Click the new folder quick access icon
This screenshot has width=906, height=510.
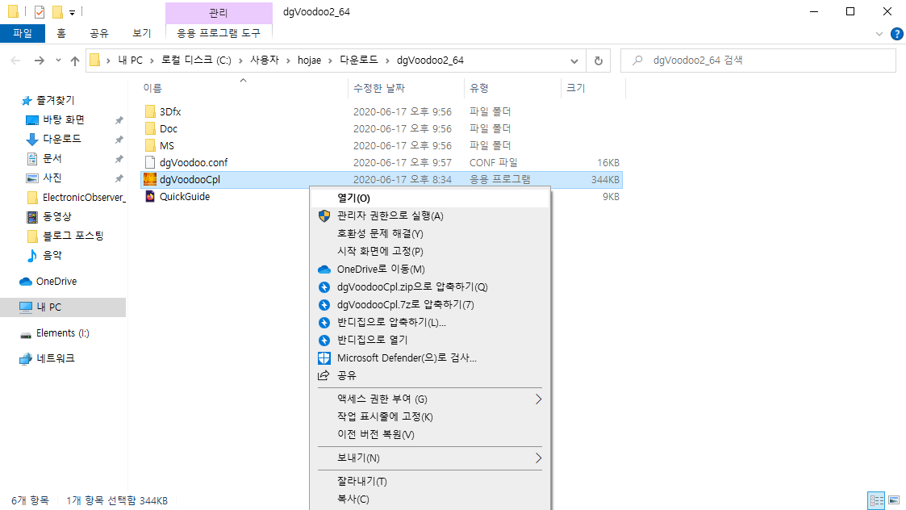click(x=57, y=11)
